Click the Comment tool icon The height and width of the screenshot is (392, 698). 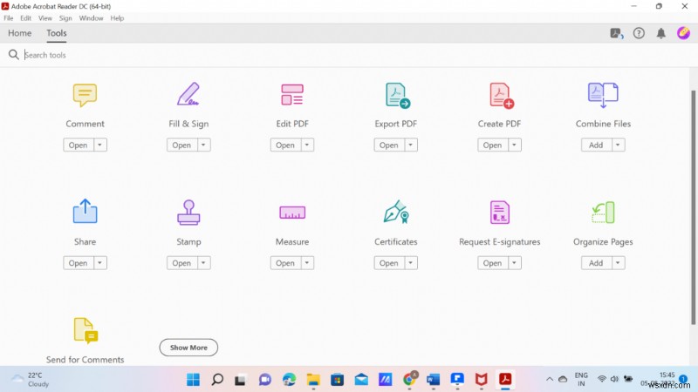[x=85, y=95]
